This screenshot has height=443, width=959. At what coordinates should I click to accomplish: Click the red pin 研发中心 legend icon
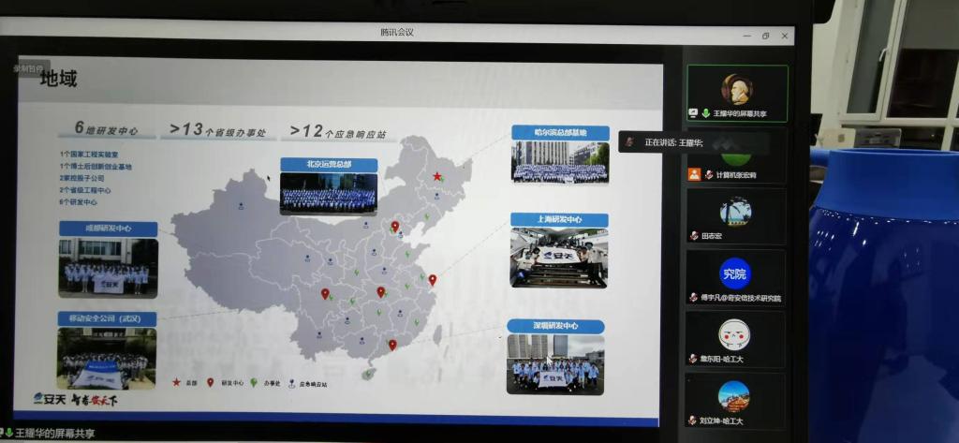pyautogui.click(x=210, y=382)
